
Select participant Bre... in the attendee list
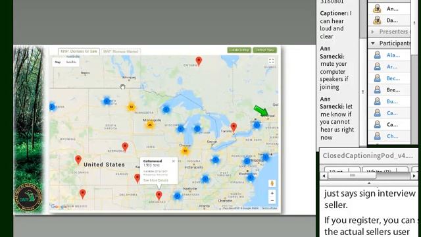(389, 90)
